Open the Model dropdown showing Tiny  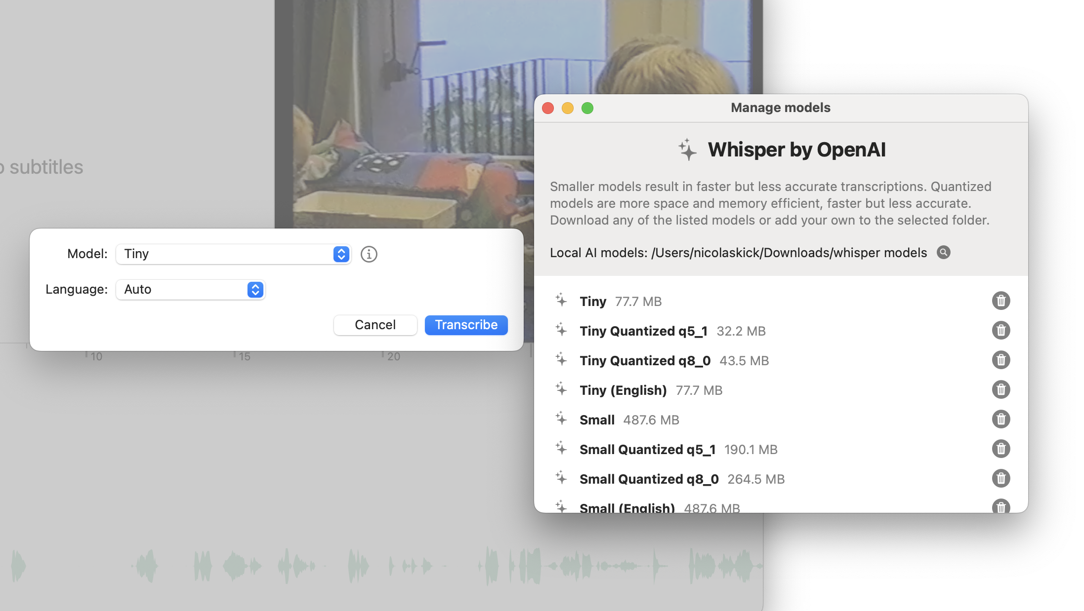point(233,254)
